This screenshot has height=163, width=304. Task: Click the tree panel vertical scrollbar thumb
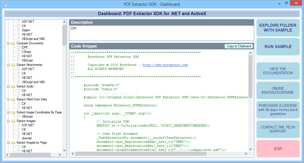(64, 35)
